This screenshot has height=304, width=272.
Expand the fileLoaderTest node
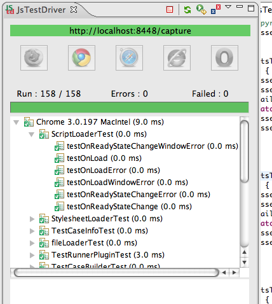tap(32, 243)
